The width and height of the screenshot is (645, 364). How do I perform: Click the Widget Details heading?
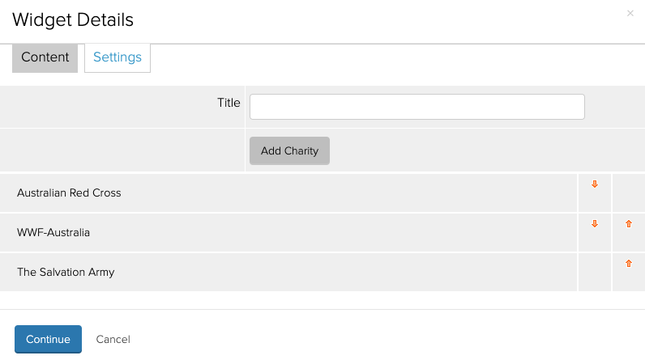[x=73, y=20]
